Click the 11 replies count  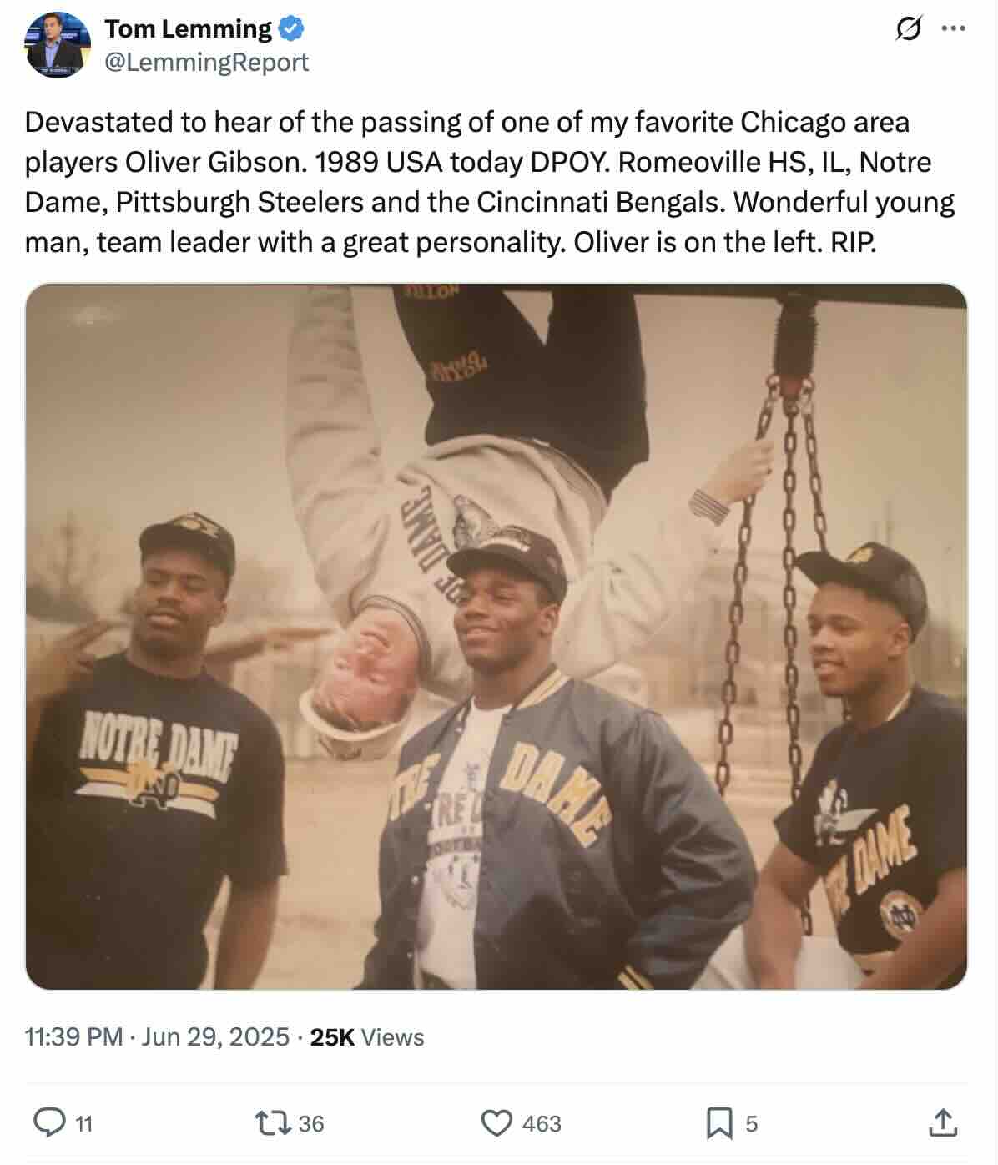(x=84, y=1124)
